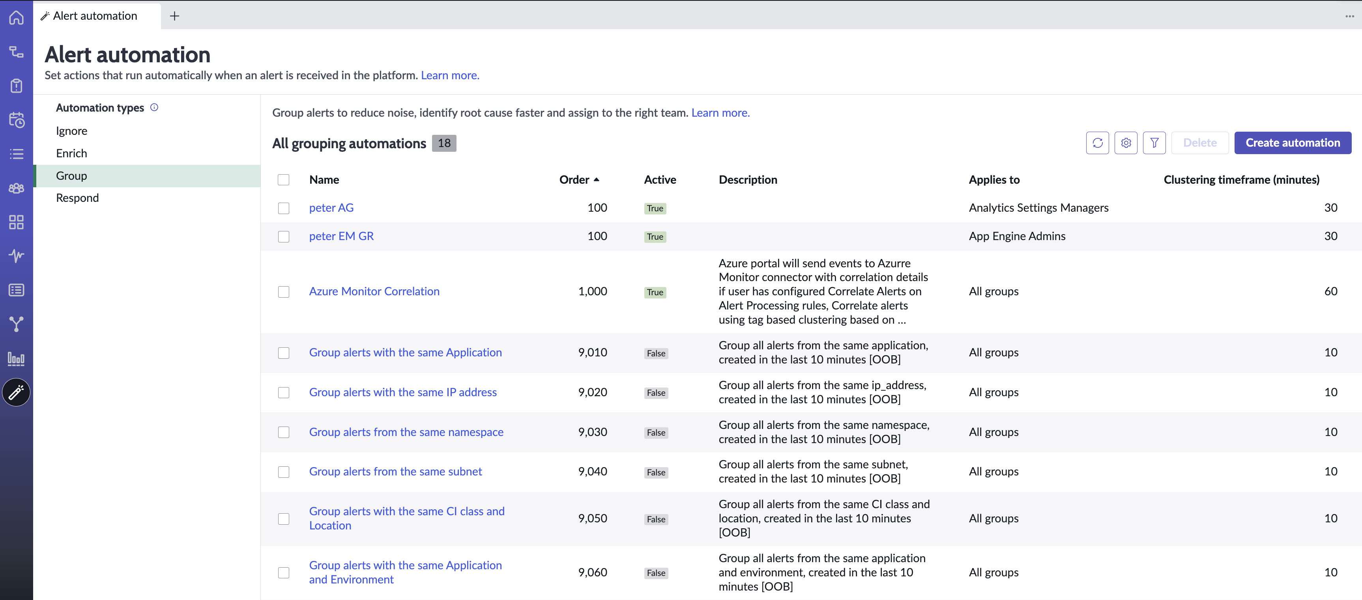Check the same IP address row checkbox
This screenshot has height=600, width=1362.
pyautogui.click(x=284, y=392)
